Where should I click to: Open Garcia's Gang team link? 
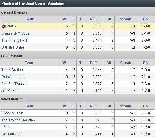13,47
